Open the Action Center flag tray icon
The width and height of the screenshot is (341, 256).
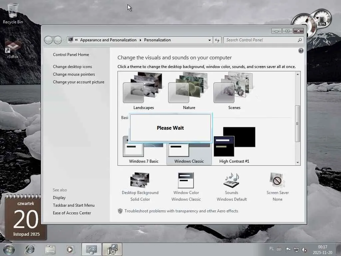(x=288, y=249)
